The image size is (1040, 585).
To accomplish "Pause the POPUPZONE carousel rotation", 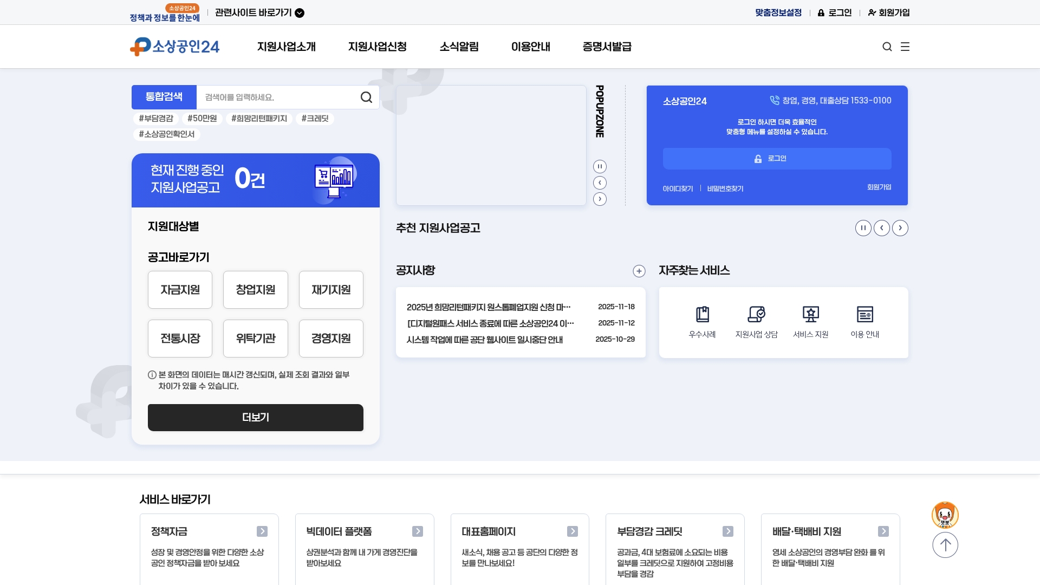I will pos(600,166).
